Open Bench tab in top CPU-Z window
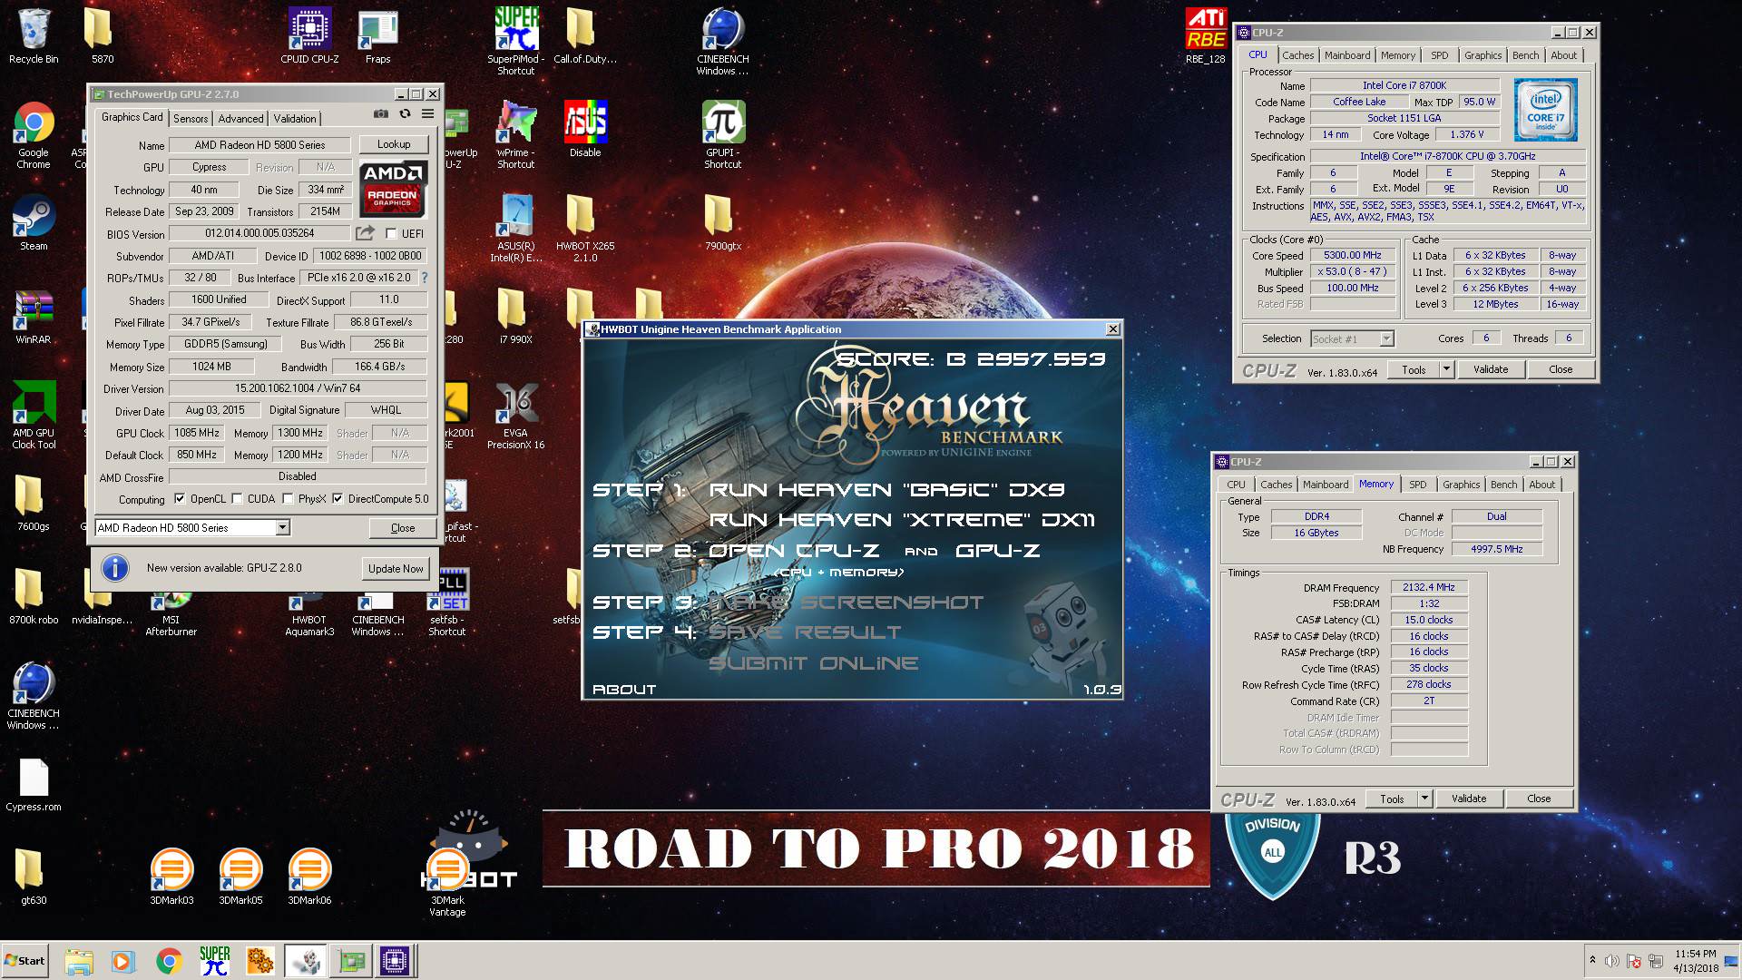 (1525, 55)
